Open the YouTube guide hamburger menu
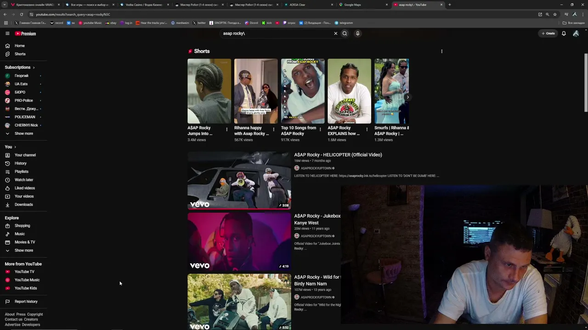588x330 pixels. click(7, 33)
